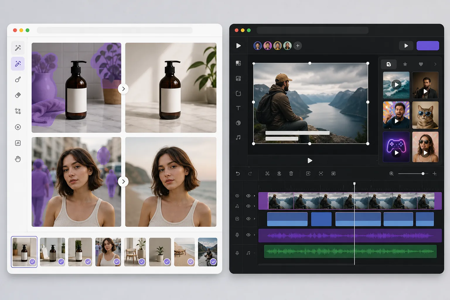
Task: Open the templates panel icon in video editor sidebar
Action: point(238,63)
